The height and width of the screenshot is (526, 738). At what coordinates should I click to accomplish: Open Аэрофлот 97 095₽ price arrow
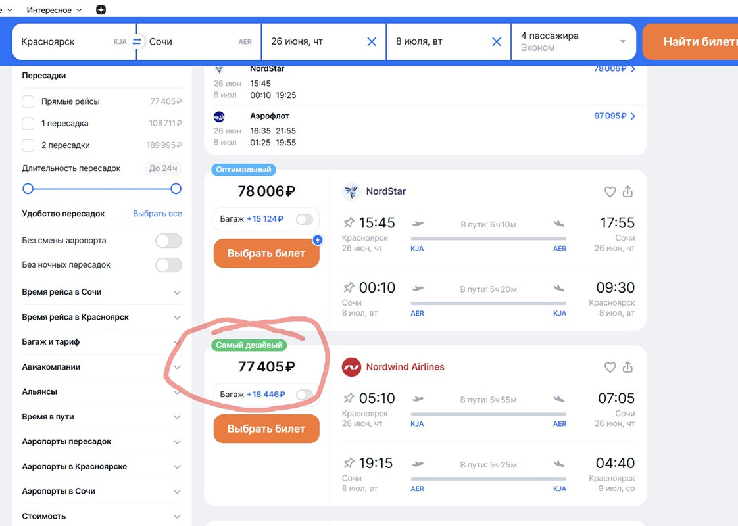coord(633,116)
